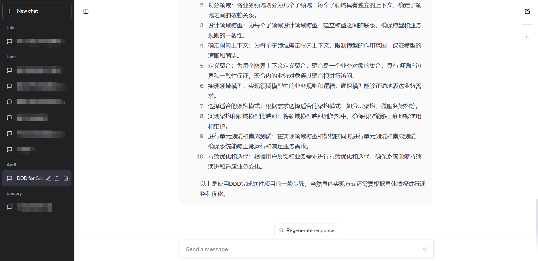Click the send message paper plane icon
The height and width of the screenshot is (261, 538).
pos(424,249)
